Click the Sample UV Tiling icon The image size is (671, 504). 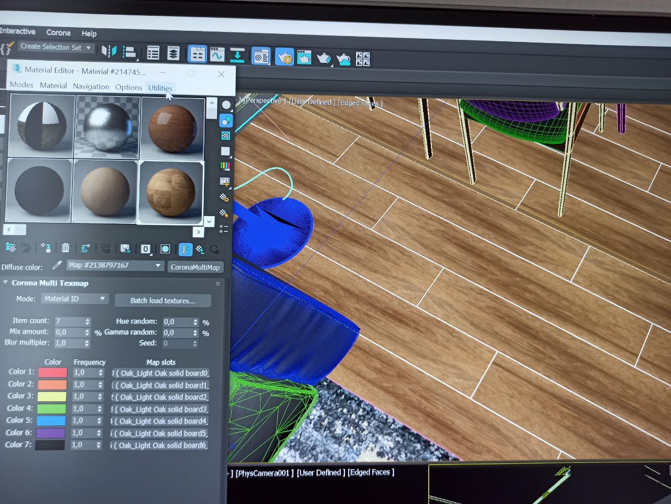[x=225, y=151]
